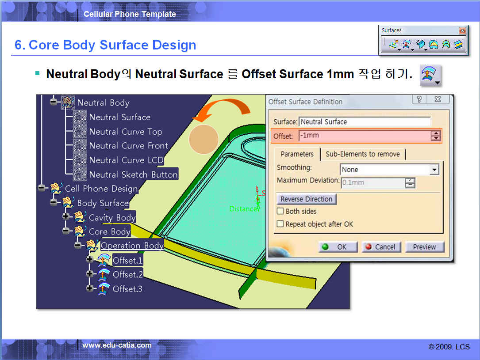Screen dimensions: 480x360
Task: Increase Offset value with up spinner arrow
Action: (x=436, y=133)
